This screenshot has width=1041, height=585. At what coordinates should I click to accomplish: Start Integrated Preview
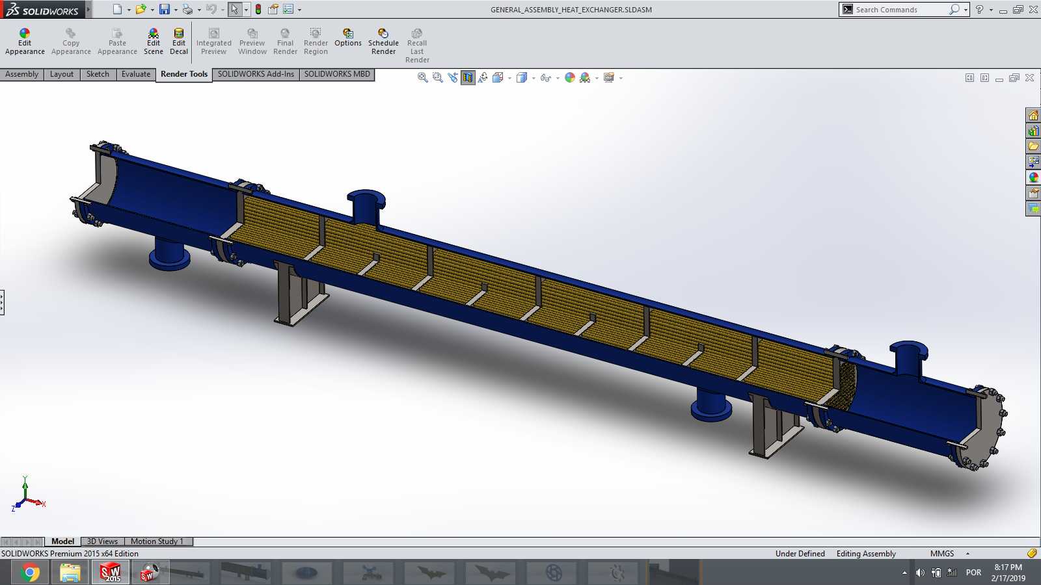[x=213, y=42]
